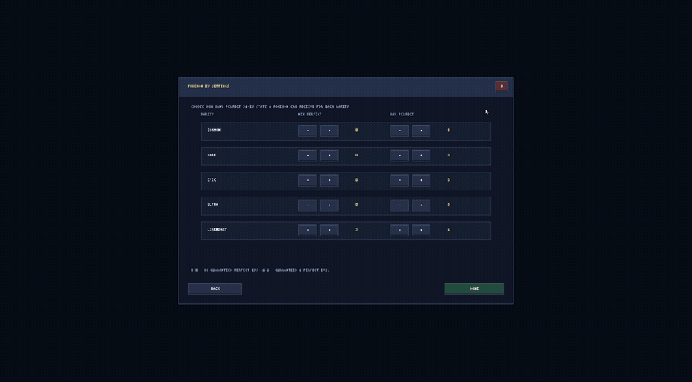
Task: Raise Rare min perfect using plus
Action: coord(329,155)
